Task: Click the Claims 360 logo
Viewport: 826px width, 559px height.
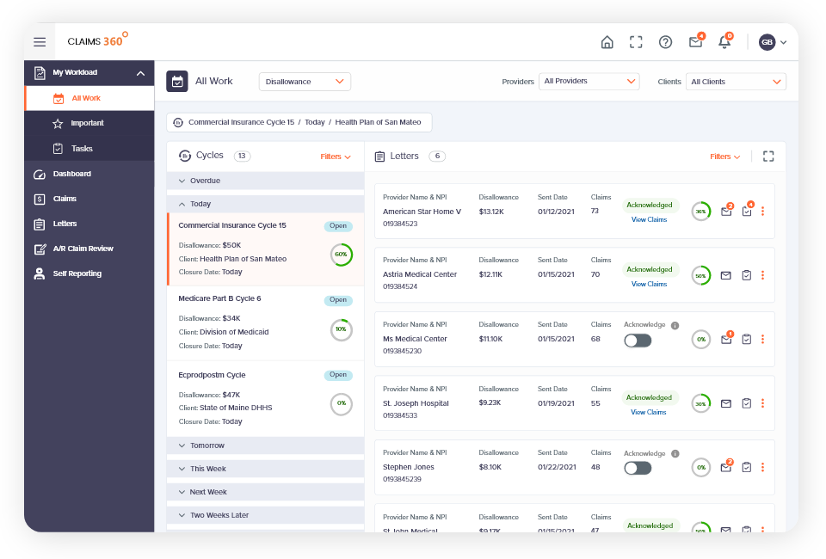Action: tap(98, 40)
